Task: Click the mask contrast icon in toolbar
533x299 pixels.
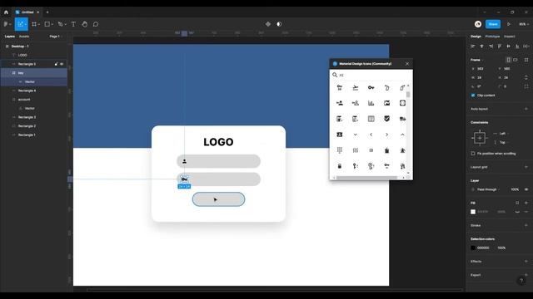Action: click(x=279, y=24)
